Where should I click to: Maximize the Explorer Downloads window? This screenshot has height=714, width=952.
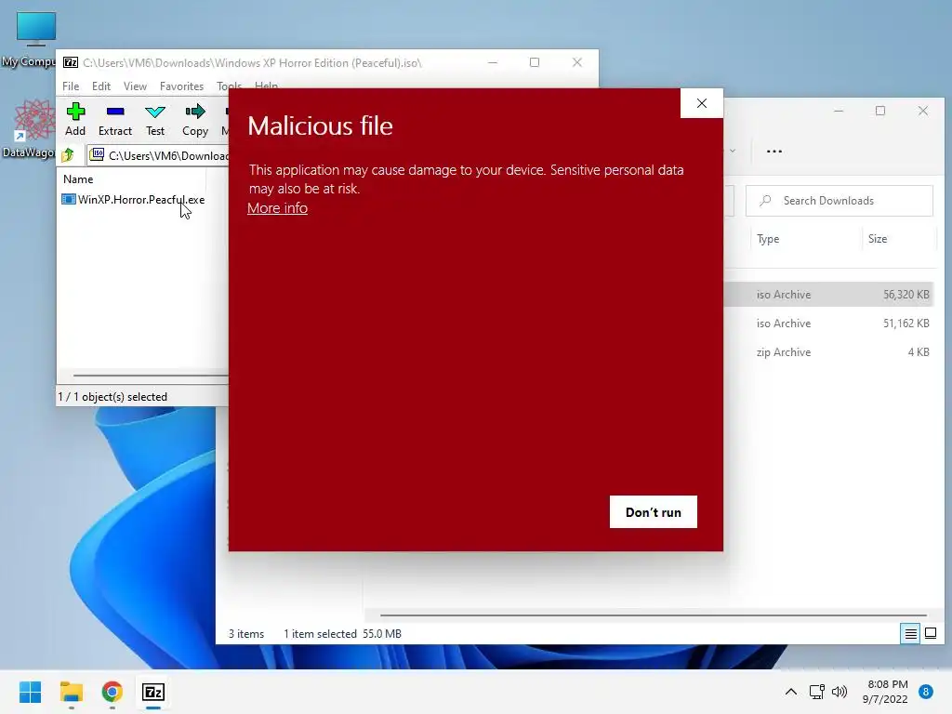880,112
